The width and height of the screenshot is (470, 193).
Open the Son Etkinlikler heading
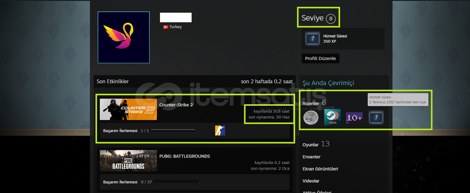point(113,82)
